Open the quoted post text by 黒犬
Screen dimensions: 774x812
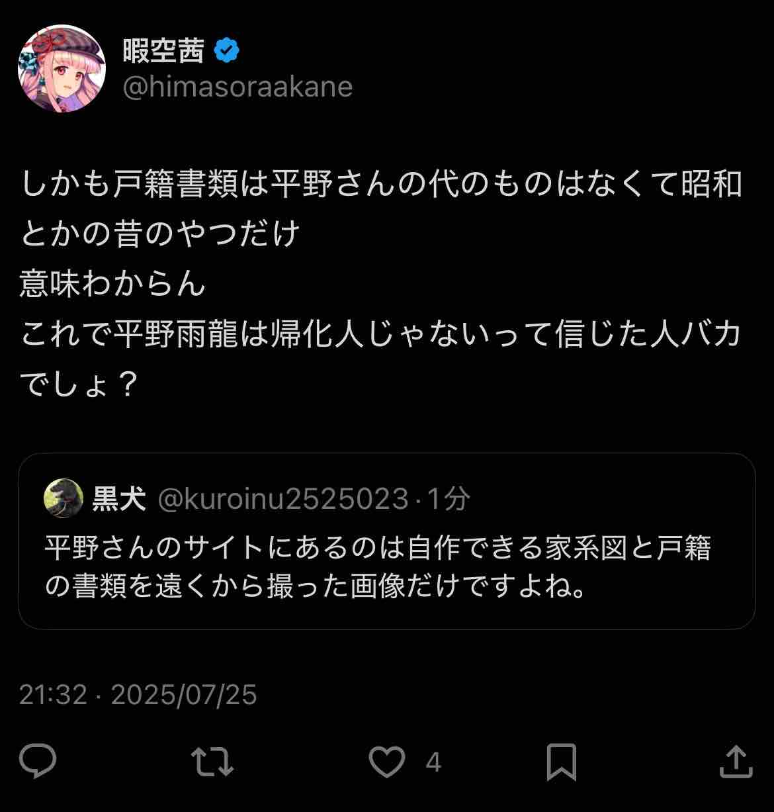377,567
